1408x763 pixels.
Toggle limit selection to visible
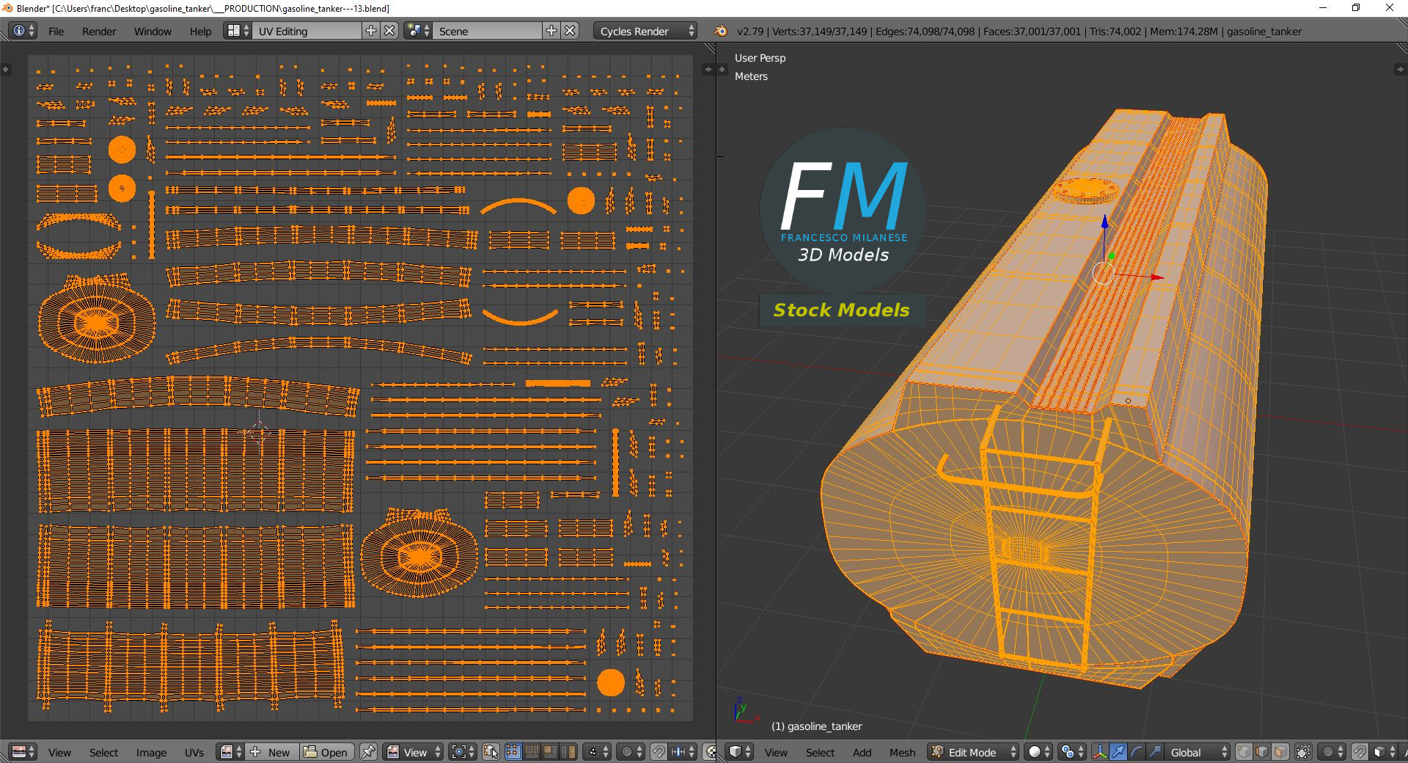1303,752
